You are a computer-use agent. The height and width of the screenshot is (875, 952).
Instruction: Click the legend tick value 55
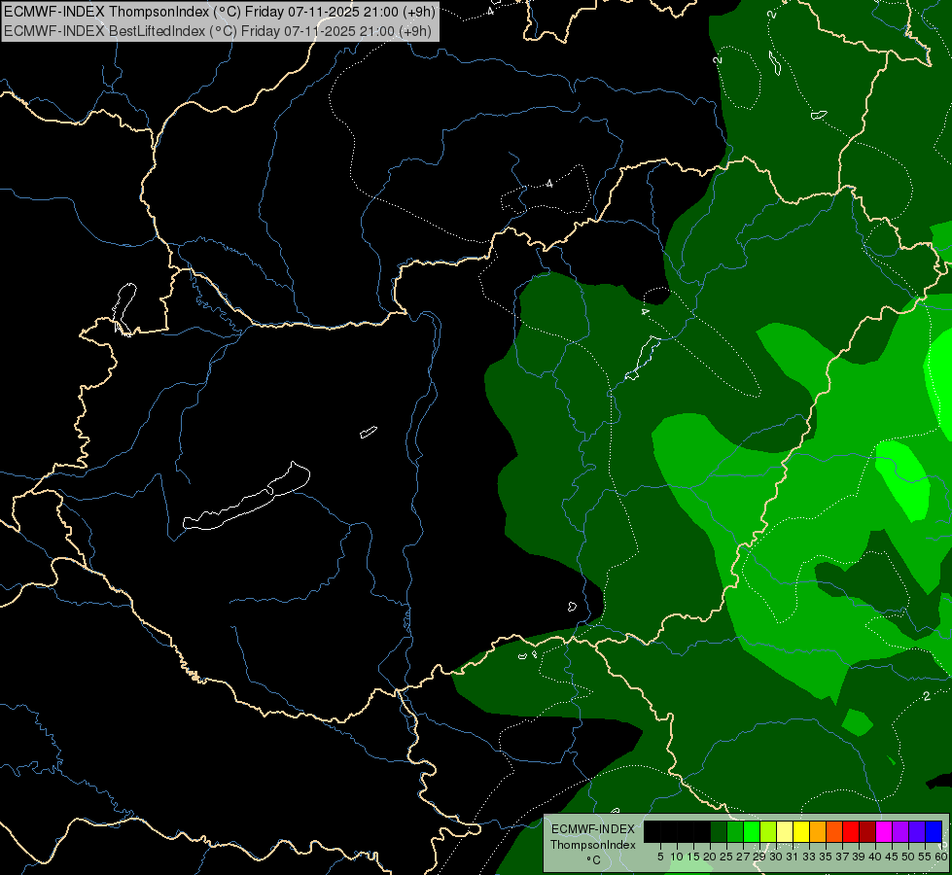coord(925,857)
